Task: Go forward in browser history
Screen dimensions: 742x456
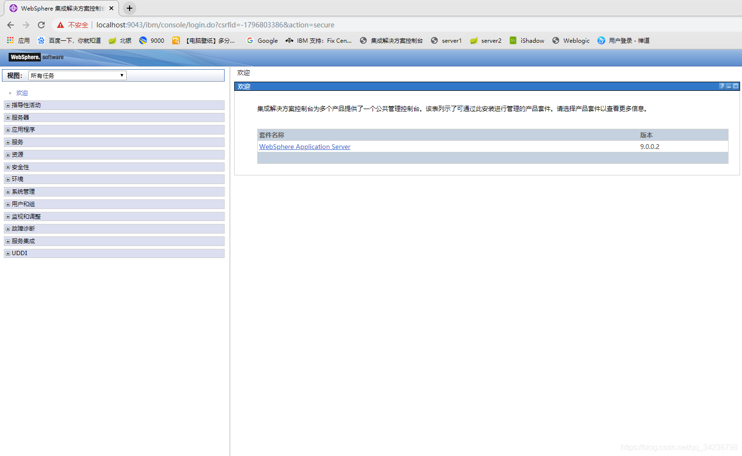Action: 26,25
